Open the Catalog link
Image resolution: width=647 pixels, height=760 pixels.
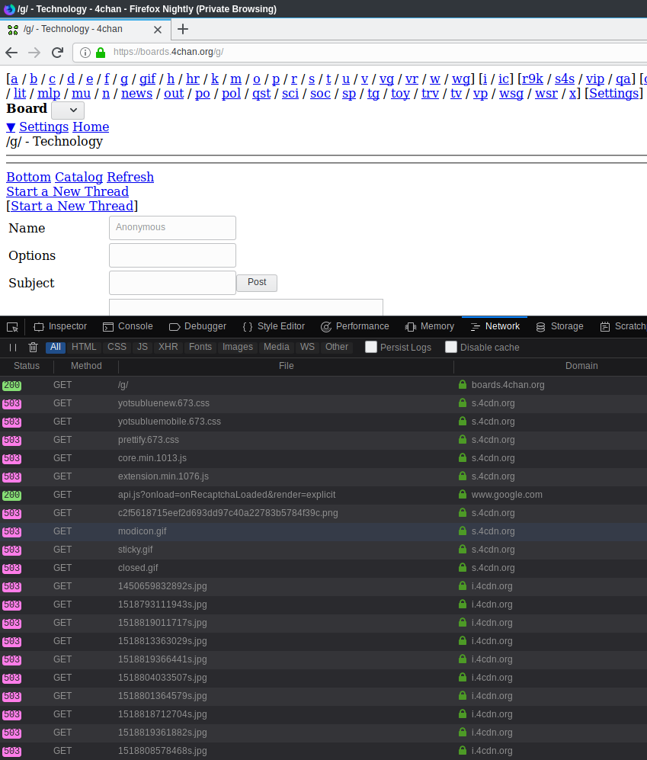tap(79, 177)
